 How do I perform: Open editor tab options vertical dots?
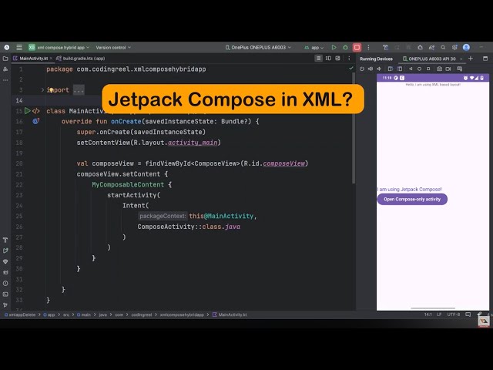349,59
